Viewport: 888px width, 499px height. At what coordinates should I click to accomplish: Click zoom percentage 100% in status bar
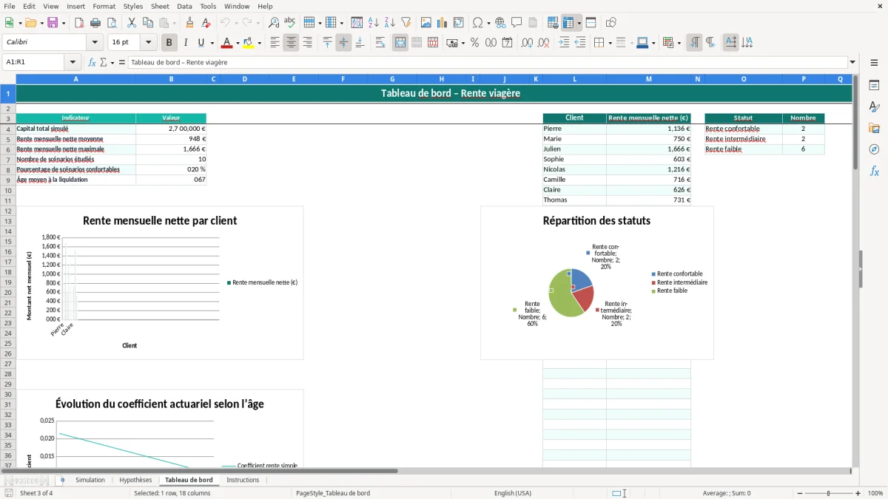pyautogui.click(x=875, y=493)
